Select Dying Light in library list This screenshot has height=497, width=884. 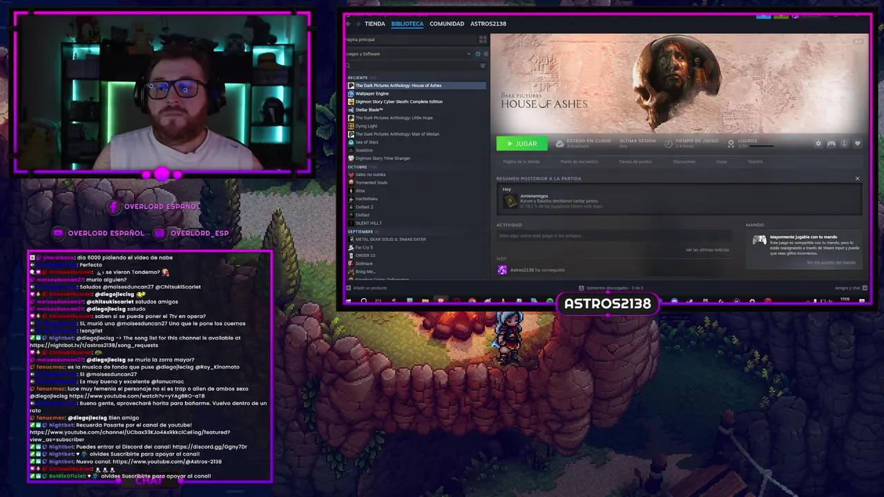(x=416, y=126)
